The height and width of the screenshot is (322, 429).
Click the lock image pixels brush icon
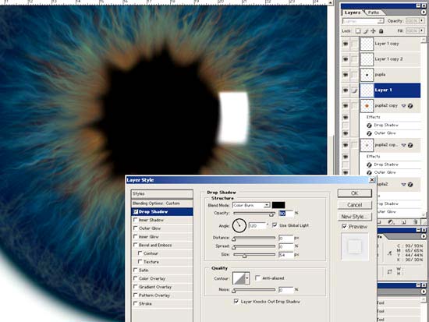(x=366, y=31)
